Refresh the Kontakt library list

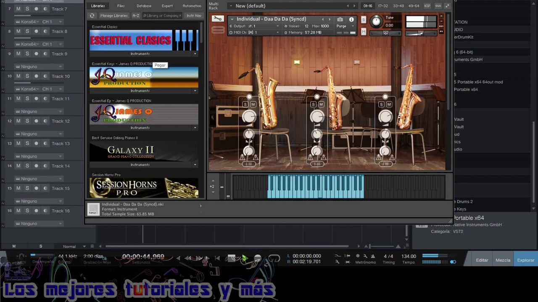click(92, 16)
